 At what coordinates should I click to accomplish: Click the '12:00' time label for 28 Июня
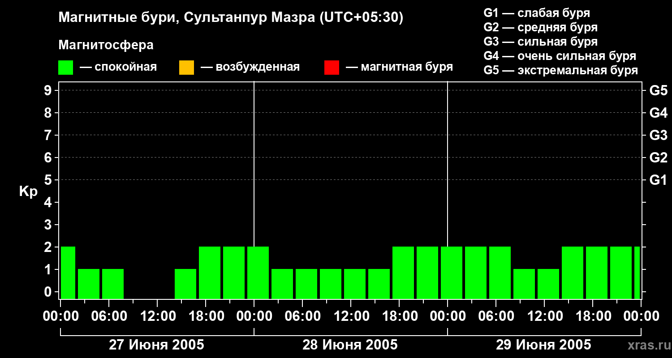pos(351,316)
